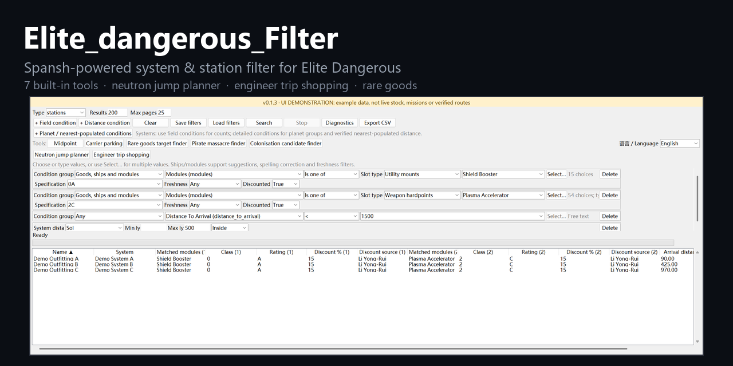Click the Class (1) column header
The height and width of the screenshot is (366, 733).
(x=231, y=252)
